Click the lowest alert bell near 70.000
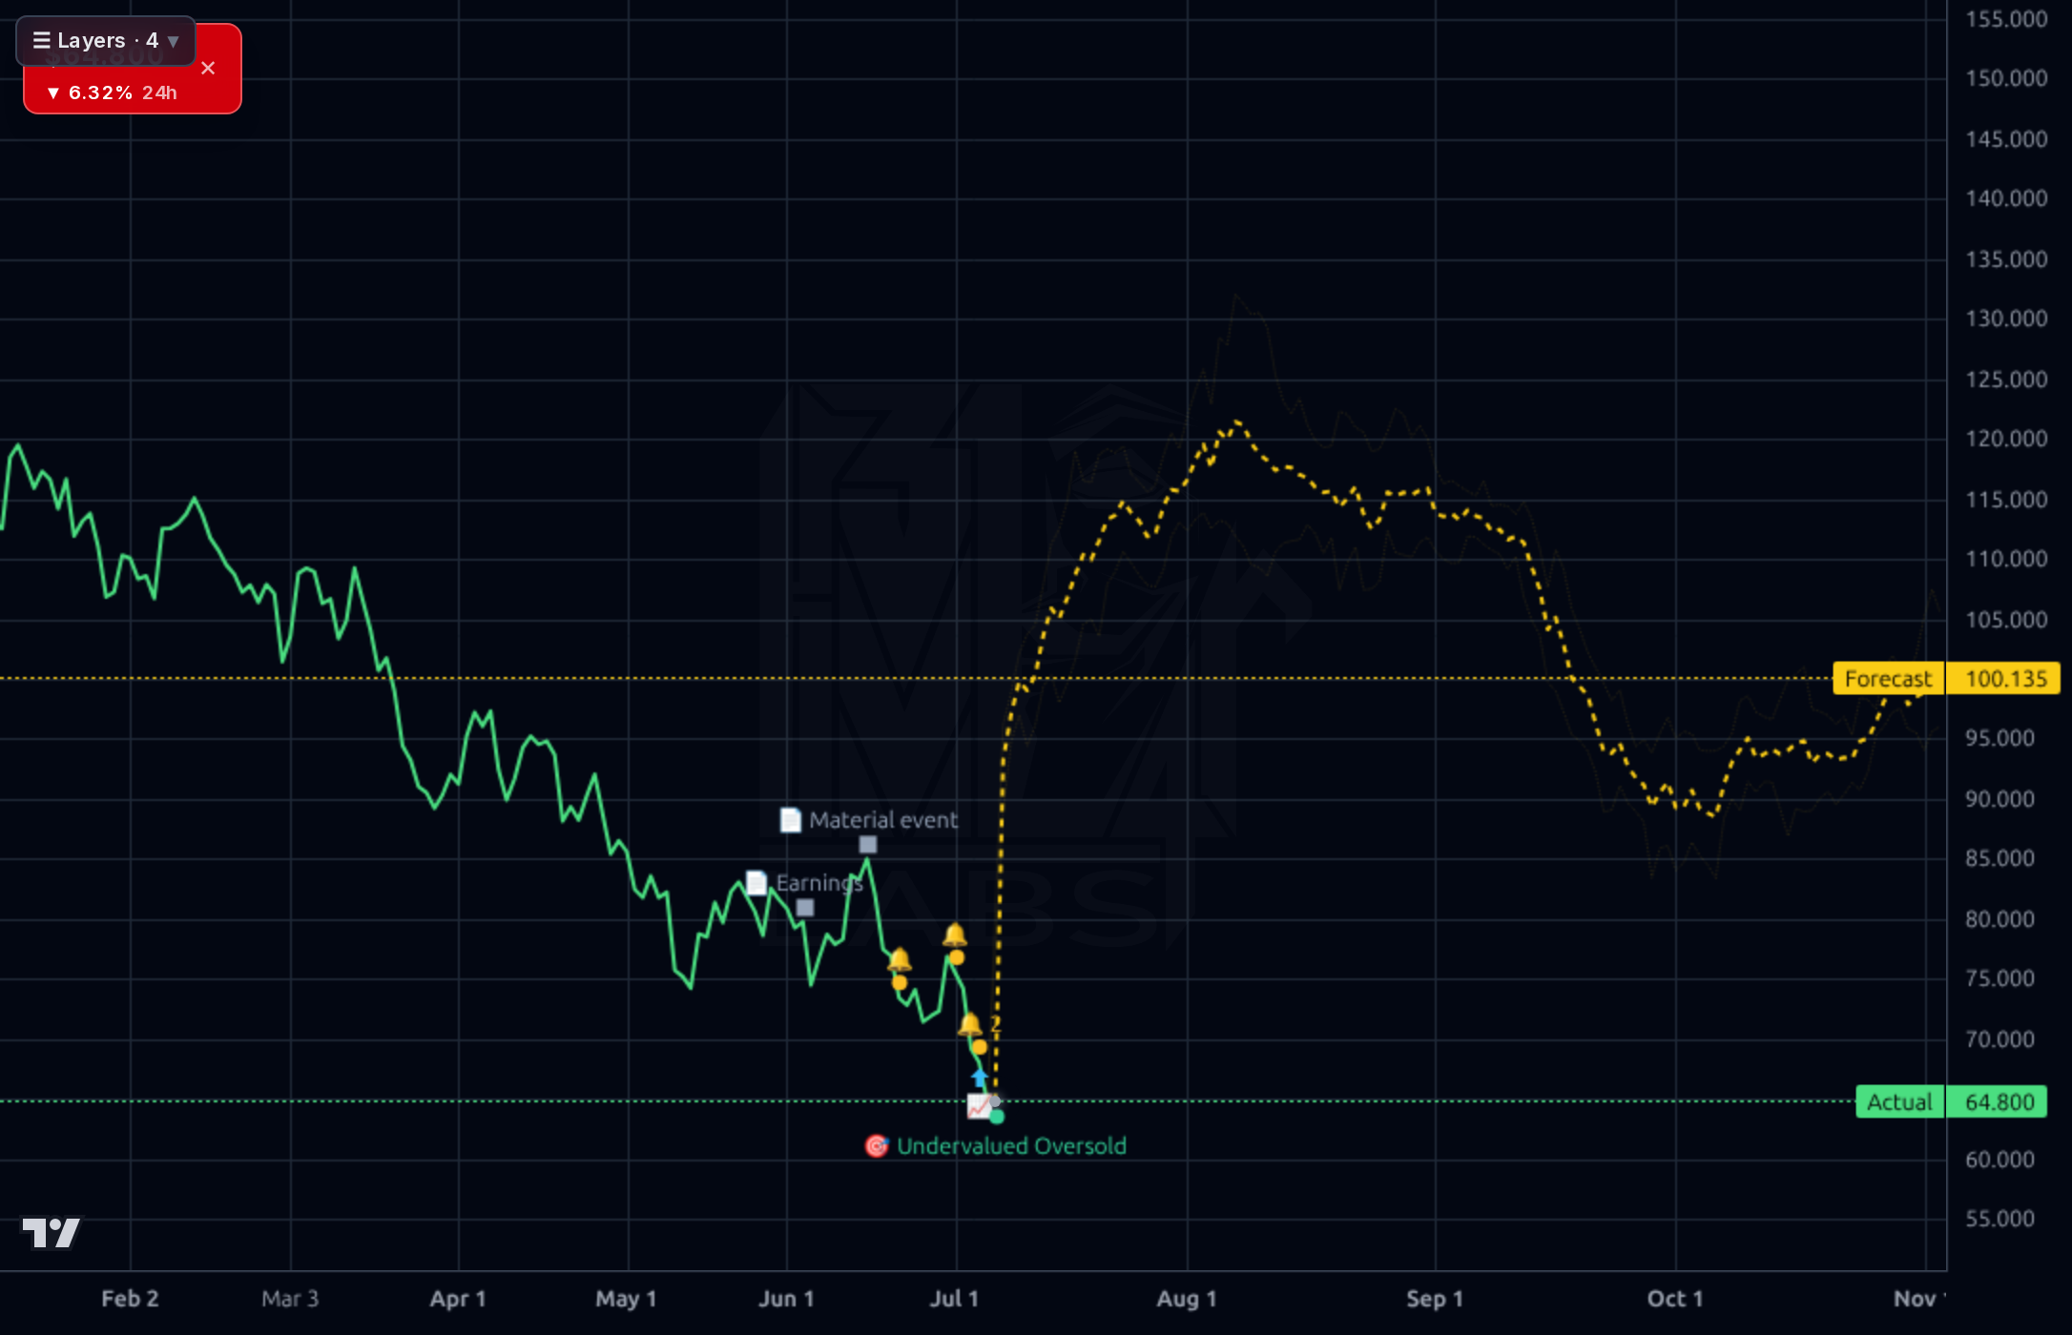2072x1335 pixels. tap(970, 1025)
